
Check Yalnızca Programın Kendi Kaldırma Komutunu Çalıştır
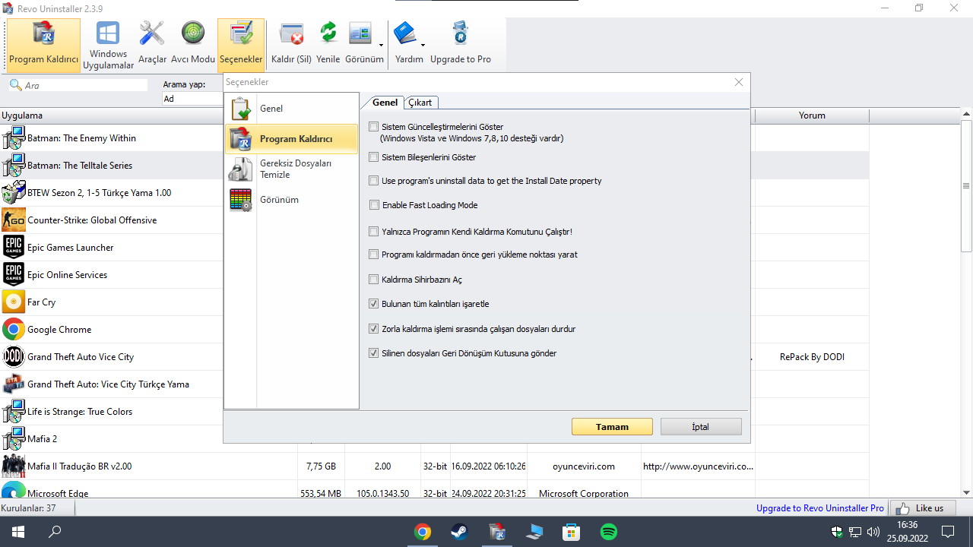pos(373,232)
